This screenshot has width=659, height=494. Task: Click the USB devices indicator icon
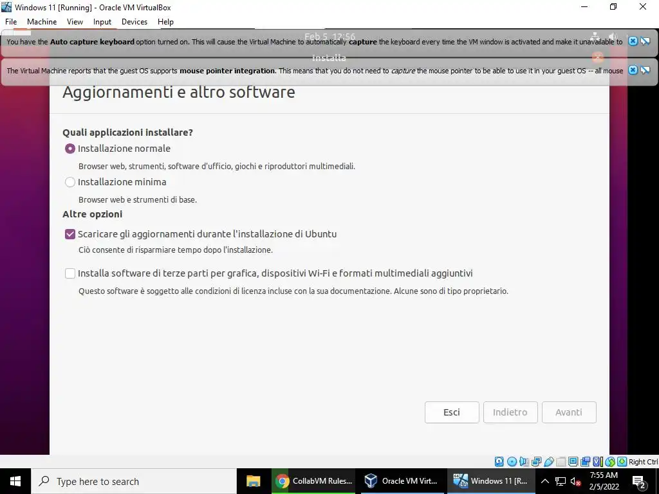[x=548, y=462]
